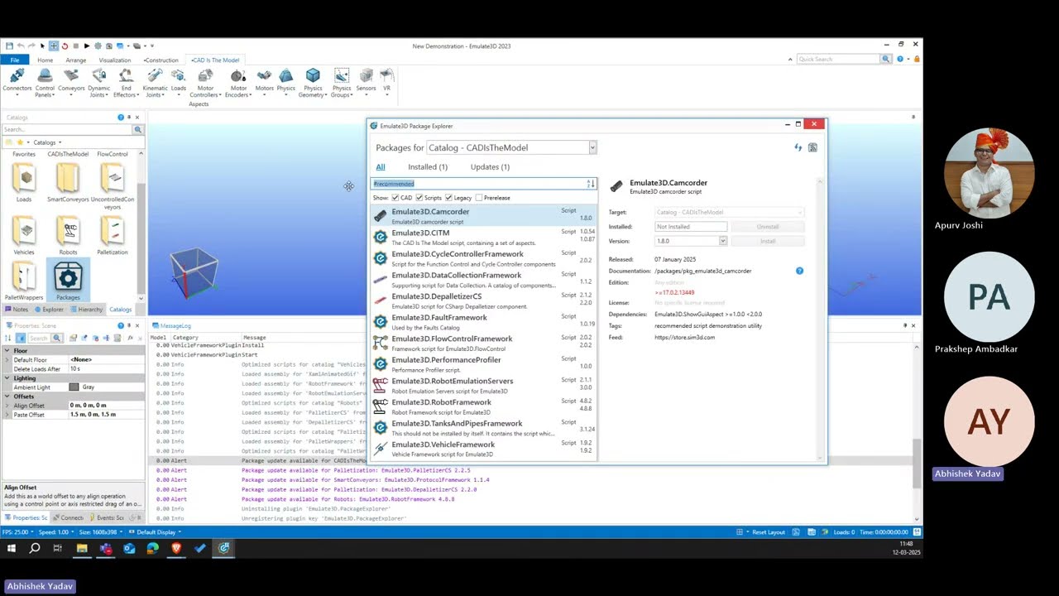Switch to the Visualization ribbon tab

point(114,60)
